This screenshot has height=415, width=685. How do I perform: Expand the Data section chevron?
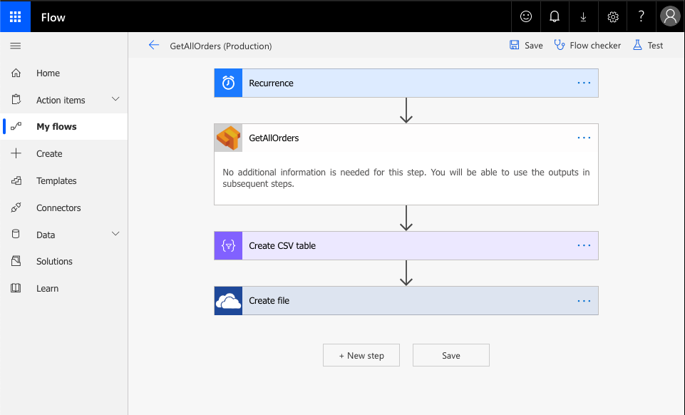point(115,234)
